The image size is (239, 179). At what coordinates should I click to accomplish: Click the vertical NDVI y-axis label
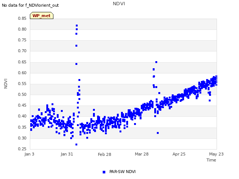(6, 84)
